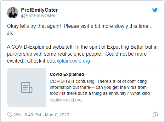The width and height of the screenshot is (165, 122).
Task: View the 265 likes count
Action: click(17, 115)
